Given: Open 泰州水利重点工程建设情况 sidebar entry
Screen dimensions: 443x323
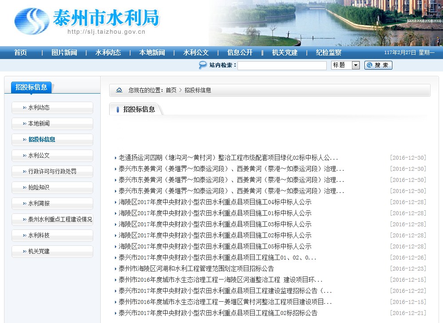Looking at the screenshot, I should tap(60, 219).
